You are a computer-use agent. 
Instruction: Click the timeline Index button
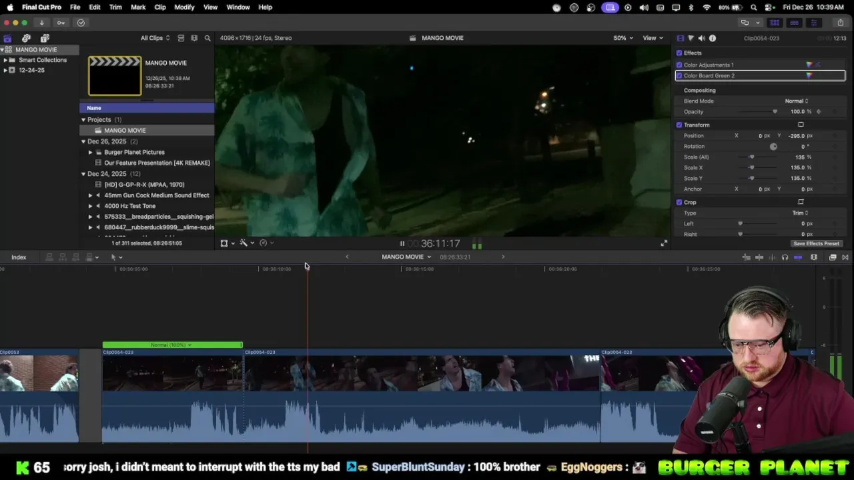tap(19, 257)
